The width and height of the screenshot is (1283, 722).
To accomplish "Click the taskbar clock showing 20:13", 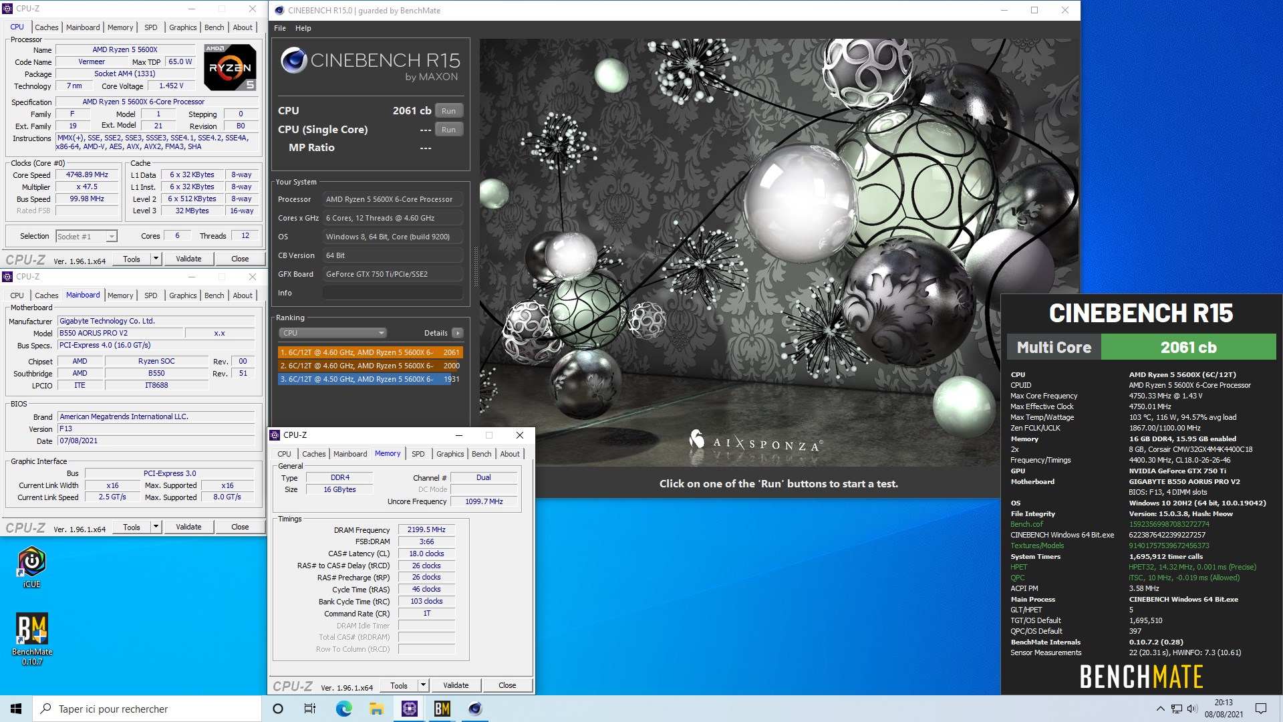I will [1224, 709].
